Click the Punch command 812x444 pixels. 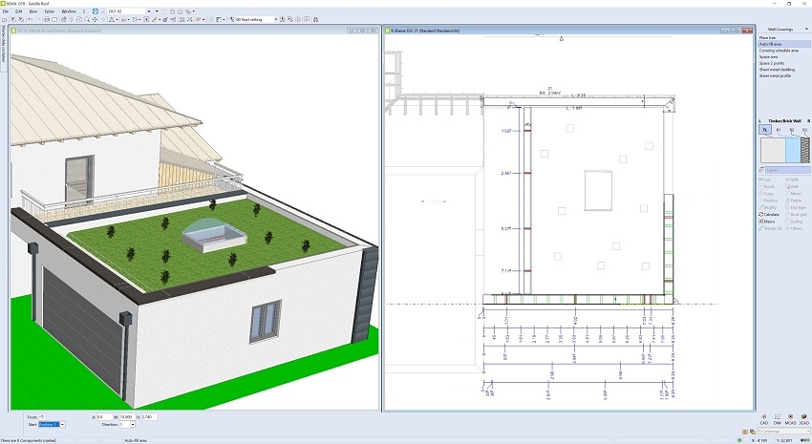click(767, 186)
